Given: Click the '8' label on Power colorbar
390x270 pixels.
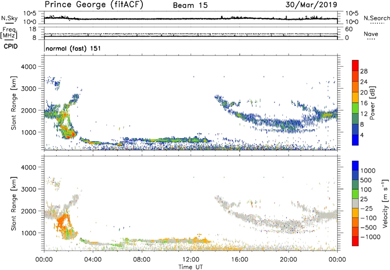Looking at the screenshot, I should click(362, 124).
